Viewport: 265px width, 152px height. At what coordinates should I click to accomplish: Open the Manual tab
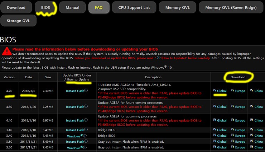[72, 7]
